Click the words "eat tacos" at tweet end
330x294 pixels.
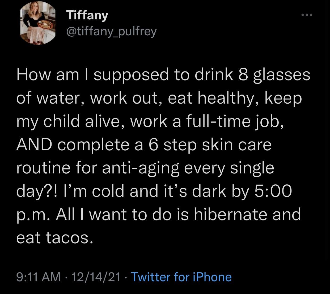pos(55,238)
